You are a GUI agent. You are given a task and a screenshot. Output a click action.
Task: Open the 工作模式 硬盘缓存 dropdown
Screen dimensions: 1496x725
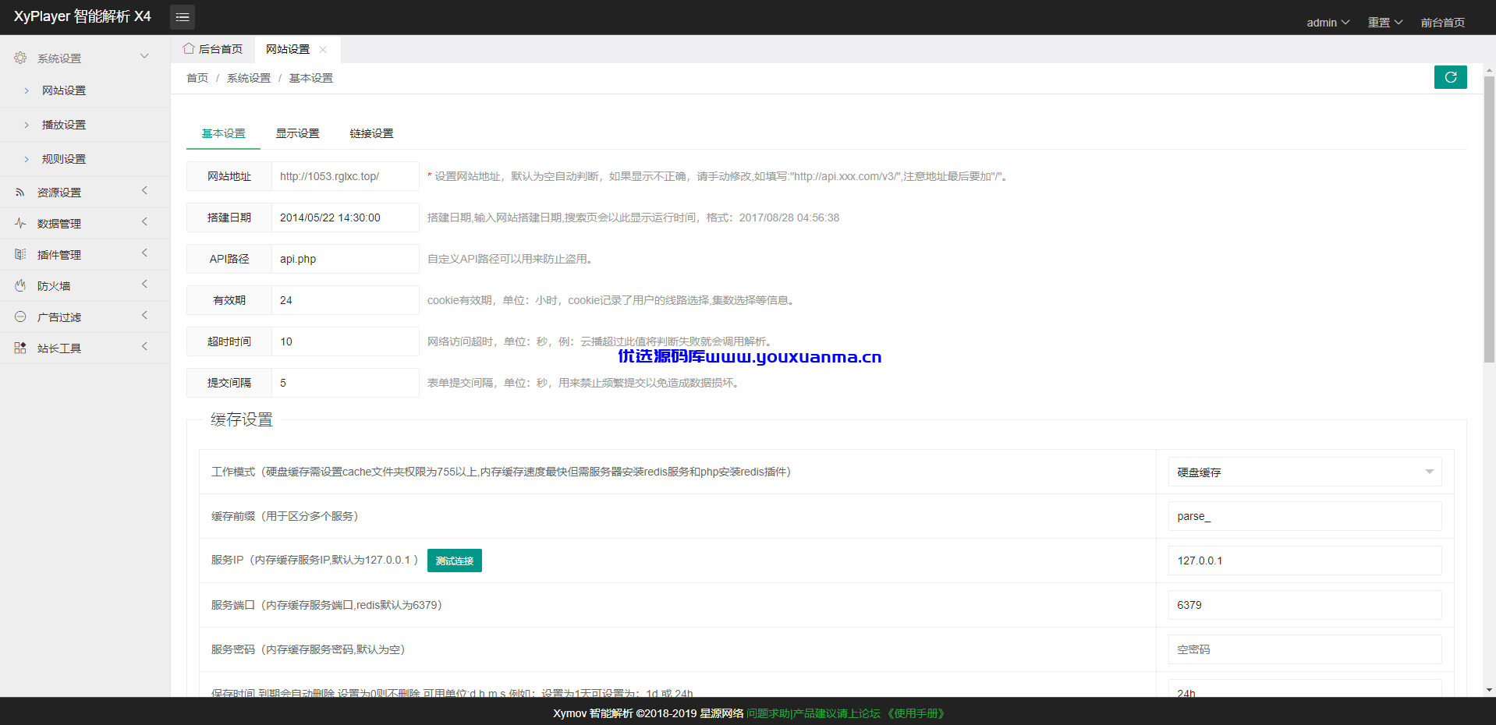pyautogui.click(x=1305, y=472)
